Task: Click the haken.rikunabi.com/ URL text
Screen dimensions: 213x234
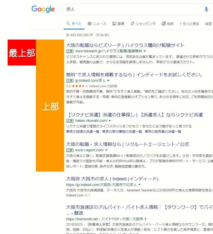Action: point(91,121)
